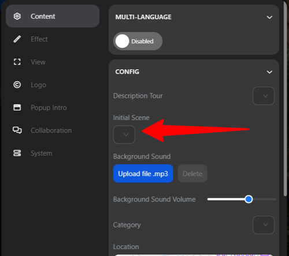
Task: Click the Background Sound label
Action: click(142, 156)
